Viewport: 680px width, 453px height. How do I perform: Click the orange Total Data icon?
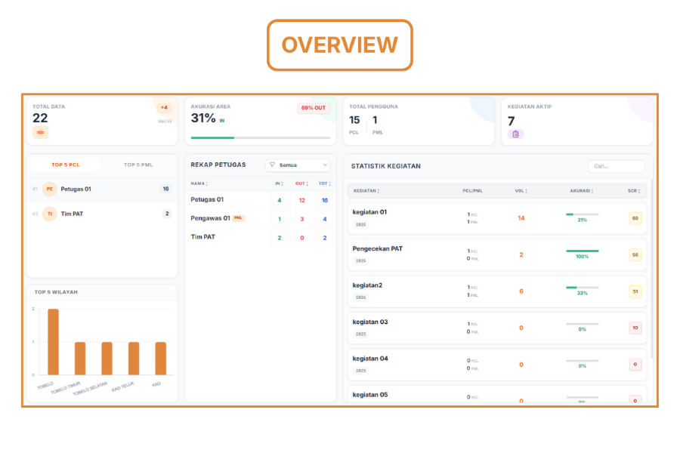coord(40,133)
